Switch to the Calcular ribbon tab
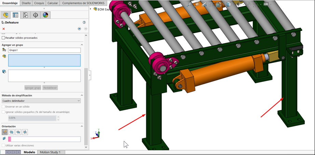 [53, 3]
